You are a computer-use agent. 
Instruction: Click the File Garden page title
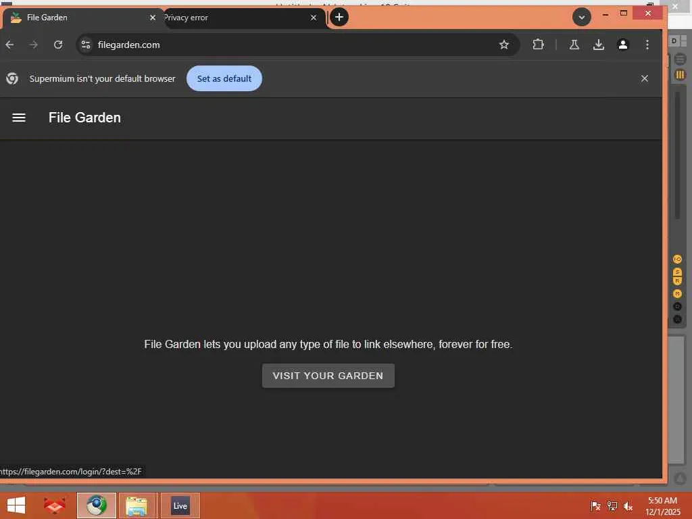(x=84, y=118)
